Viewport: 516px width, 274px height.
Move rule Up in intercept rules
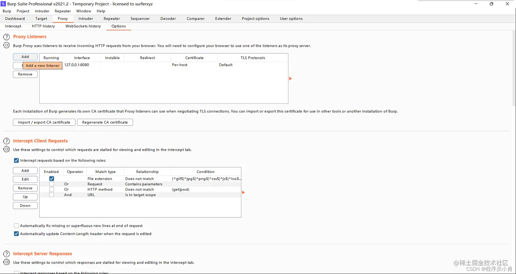click(25, 197)
